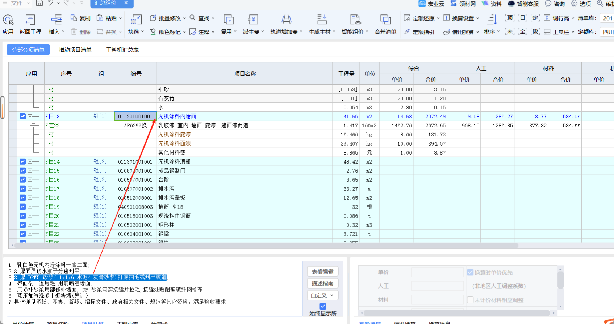Toggle the 换算时单价优先 checkbox
The image size is (614, 324).
click(x=470, y=272)
